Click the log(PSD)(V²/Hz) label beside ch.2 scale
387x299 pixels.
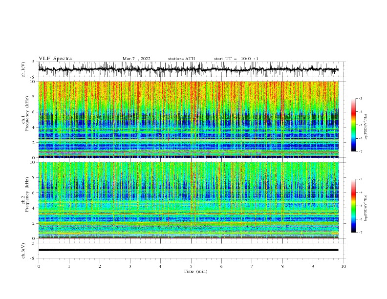[x=366, y=208]
